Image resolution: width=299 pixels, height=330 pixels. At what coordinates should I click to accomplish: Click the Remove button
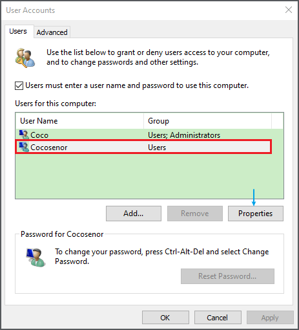pos(195,214)
